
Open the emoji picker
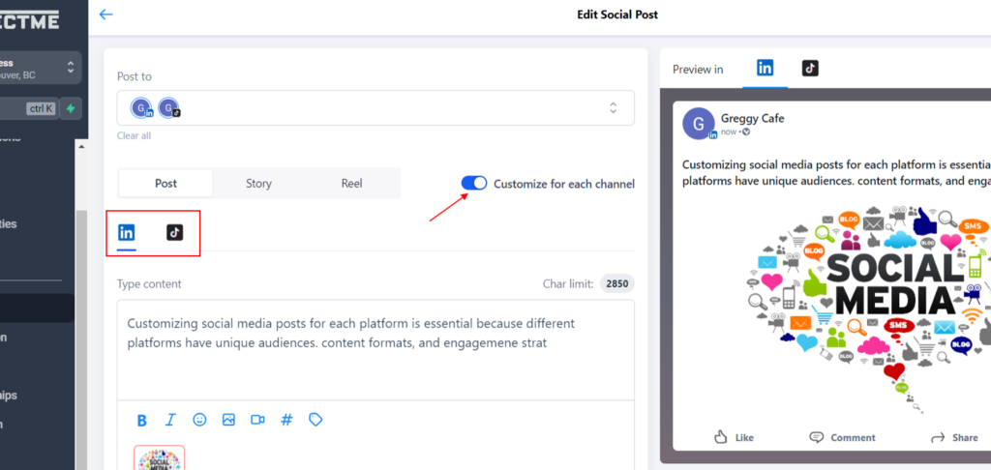click(x=199, y=420)
